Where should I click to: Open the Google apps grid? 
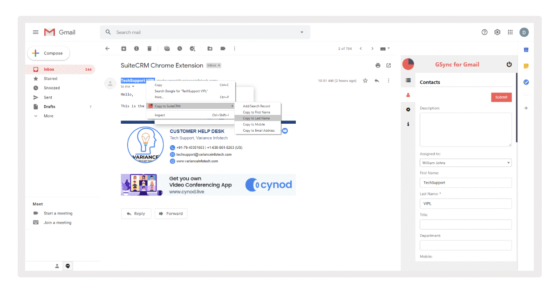coord(510,32)
